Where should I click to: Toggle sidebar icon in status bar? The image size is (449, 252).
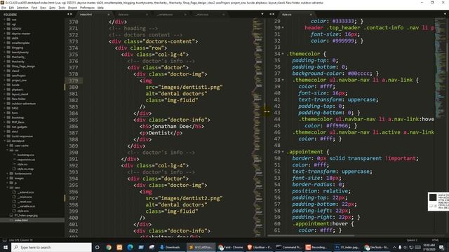(4, 240)
